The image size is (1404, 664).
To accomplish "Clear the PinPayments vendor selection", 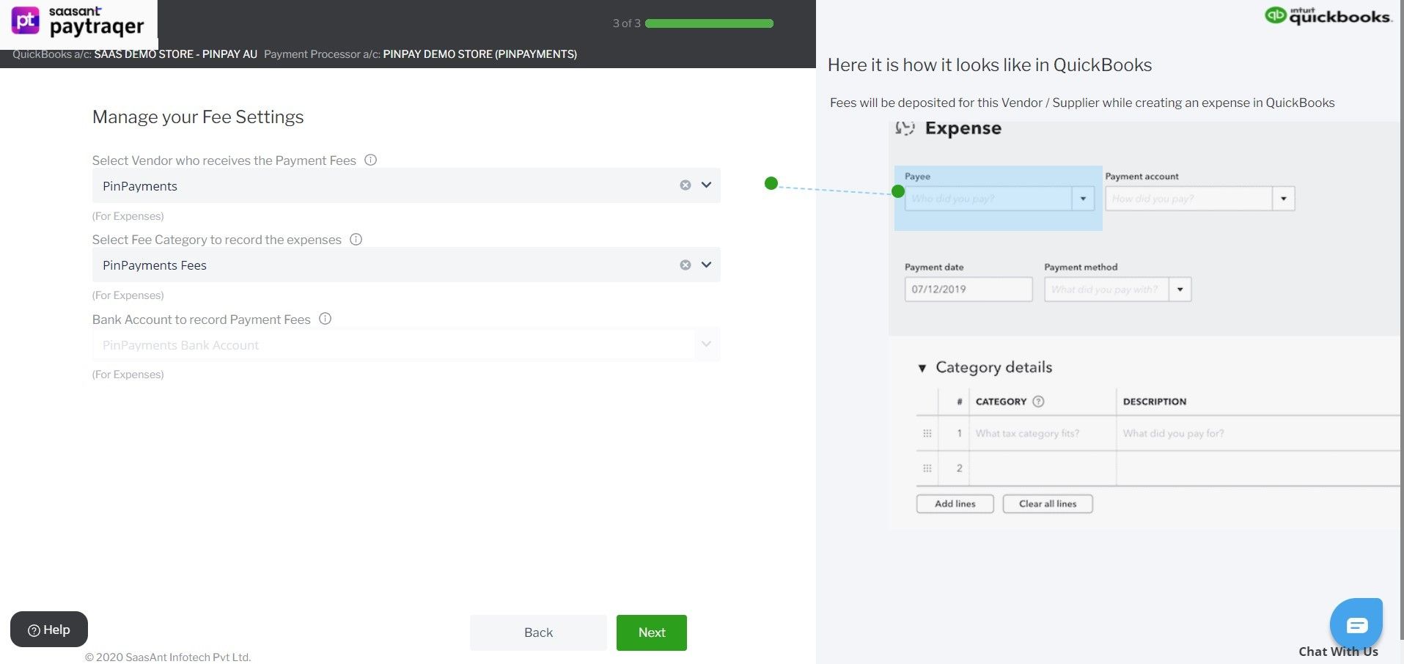I will tap(686, 185).
